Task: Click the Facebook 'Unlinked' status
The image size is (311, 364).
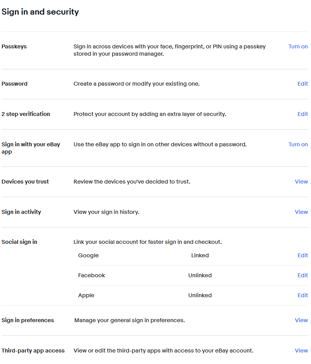Action: 200,275
